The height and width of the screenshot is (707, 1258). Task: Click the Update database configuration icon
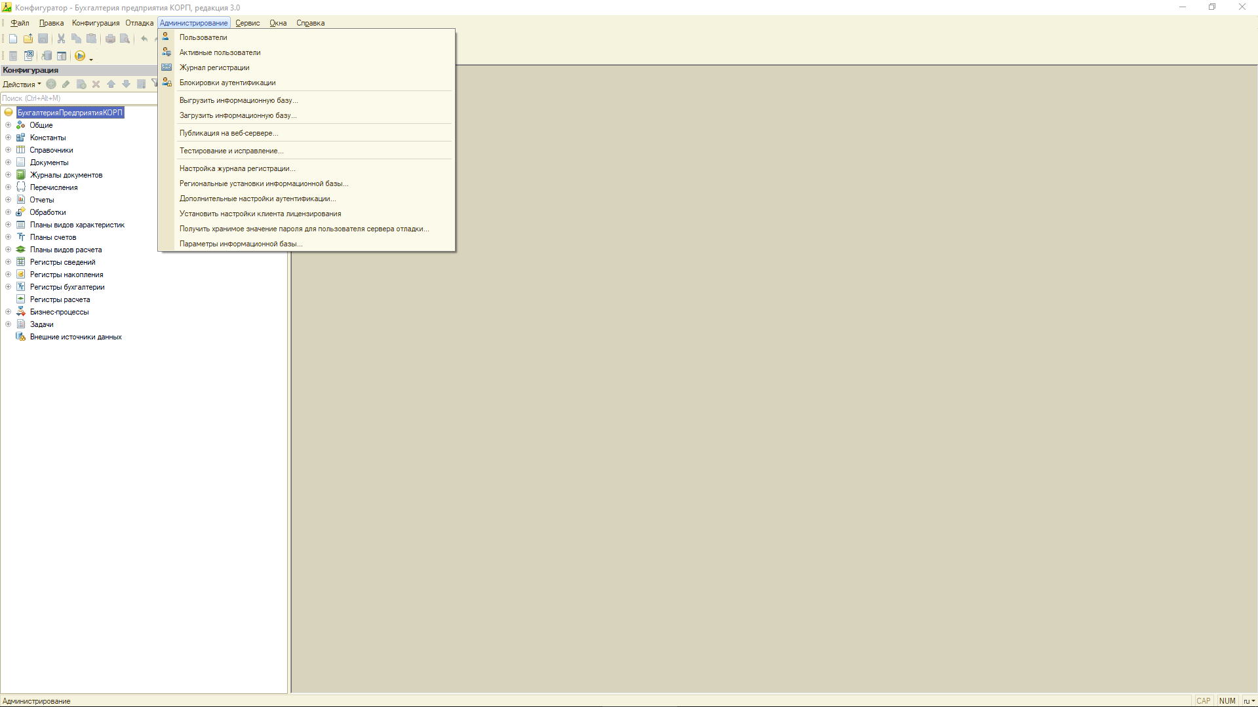(47, 56)
